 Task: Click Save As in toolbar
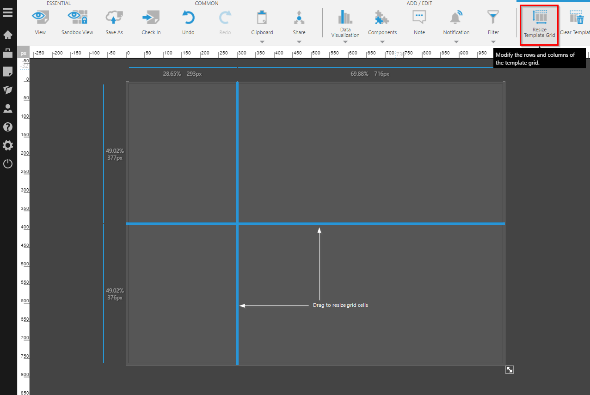(114, 23)
